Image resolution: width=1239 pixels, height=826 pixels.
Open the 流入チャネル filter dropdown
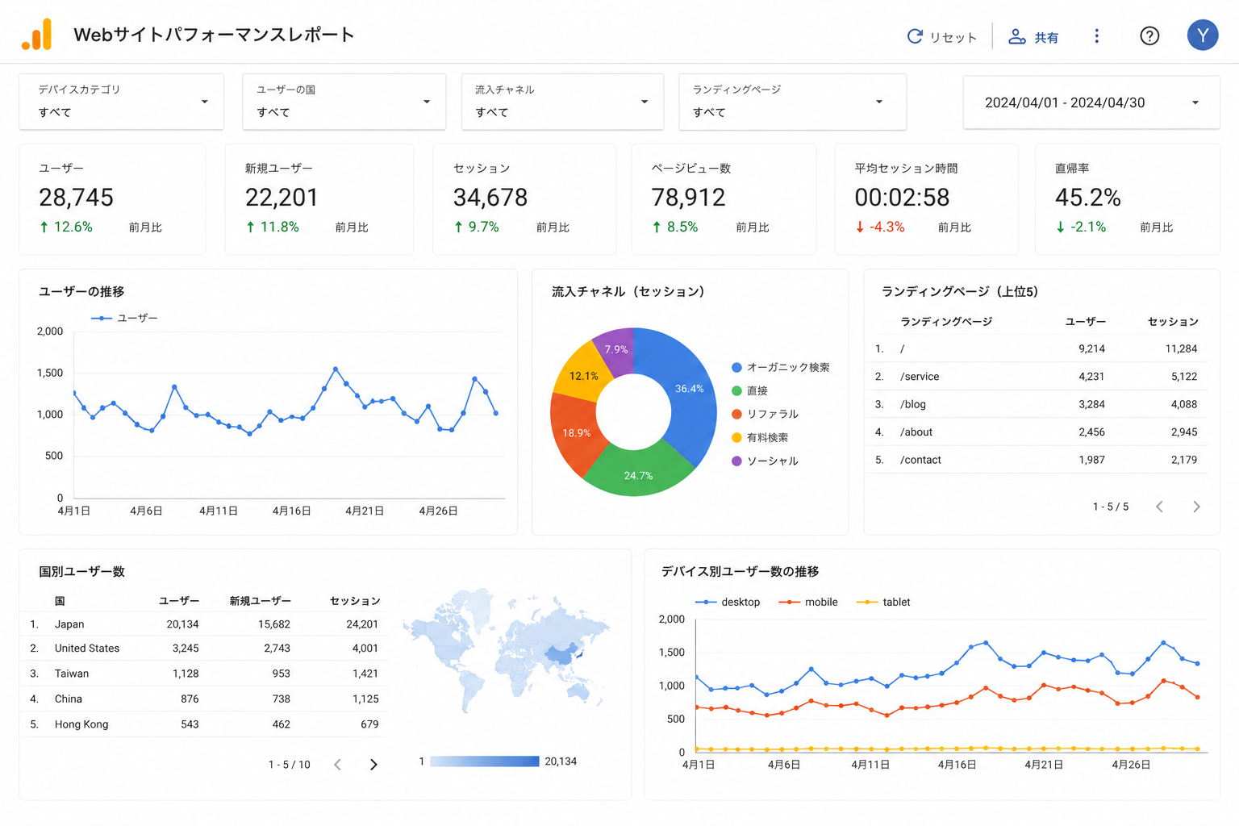pyautogui.click(x=562, y=102)
